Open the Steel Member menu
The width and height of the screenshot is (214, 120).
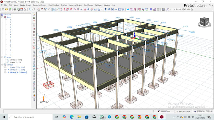tap(53, 5)
